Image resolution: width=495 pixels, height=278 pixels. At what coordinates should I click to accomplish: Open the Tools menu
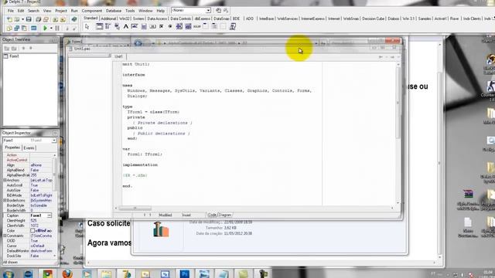click(x=130, y=11)
